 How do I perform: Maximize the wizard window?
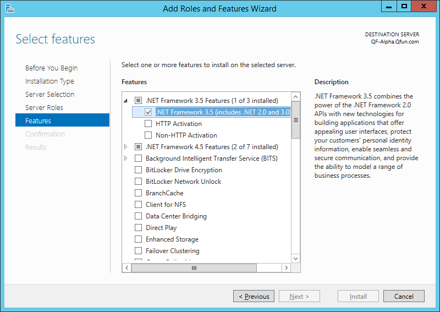click(404, 6)
